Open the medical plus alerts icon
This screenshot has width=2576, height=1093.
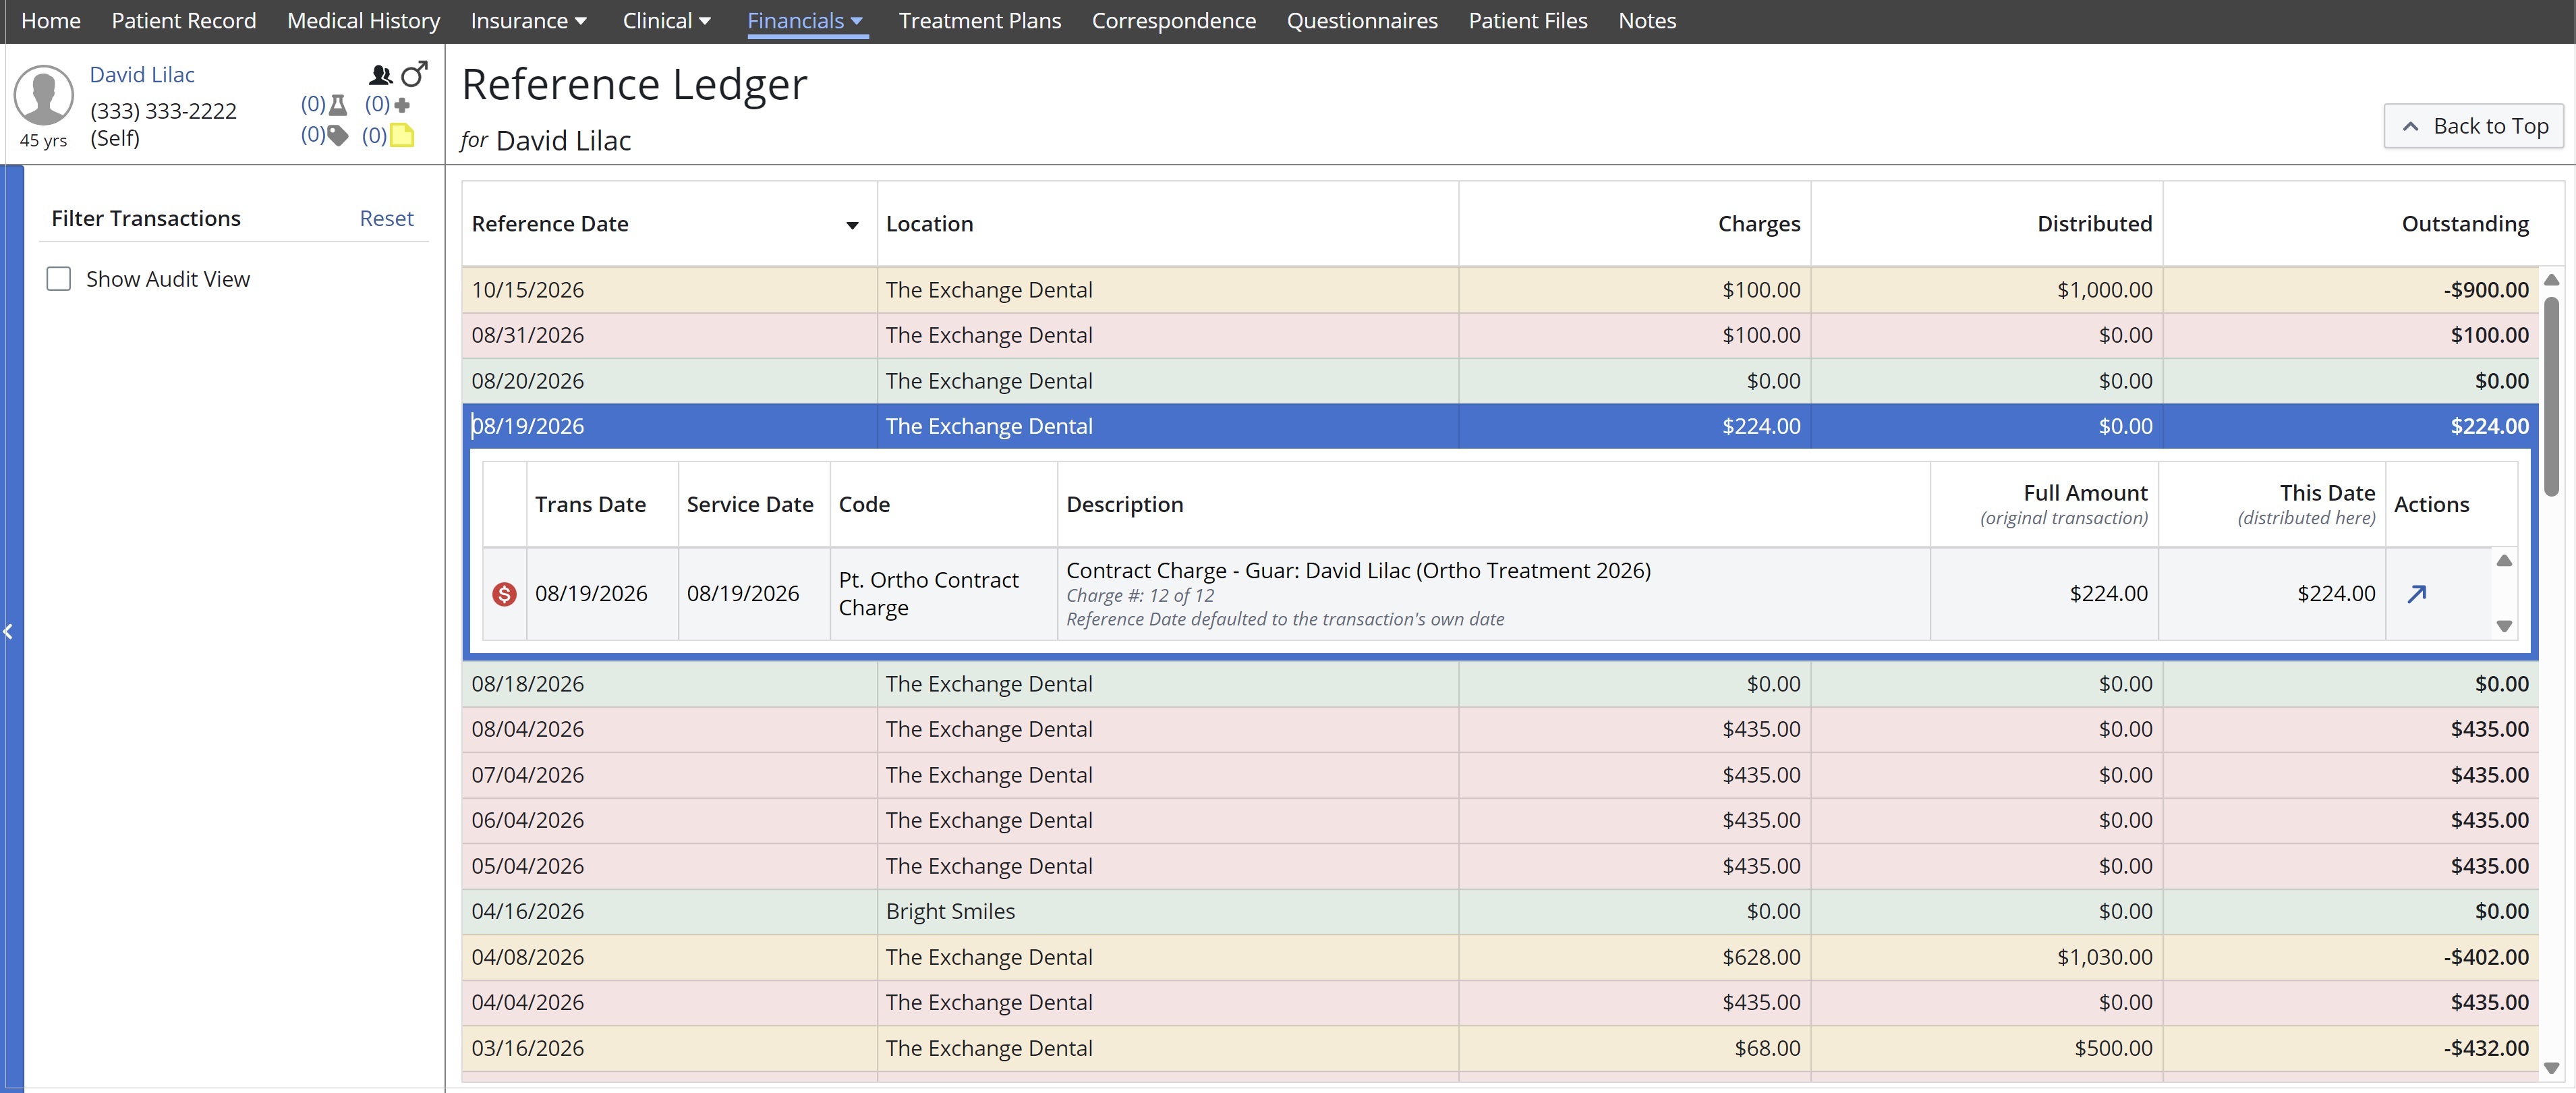click(402, 104)
